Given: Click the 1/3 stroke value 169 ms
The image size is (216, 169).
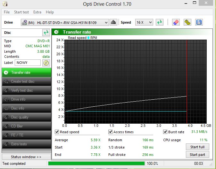Looking at the screenshot, I should tap(148, 147).
